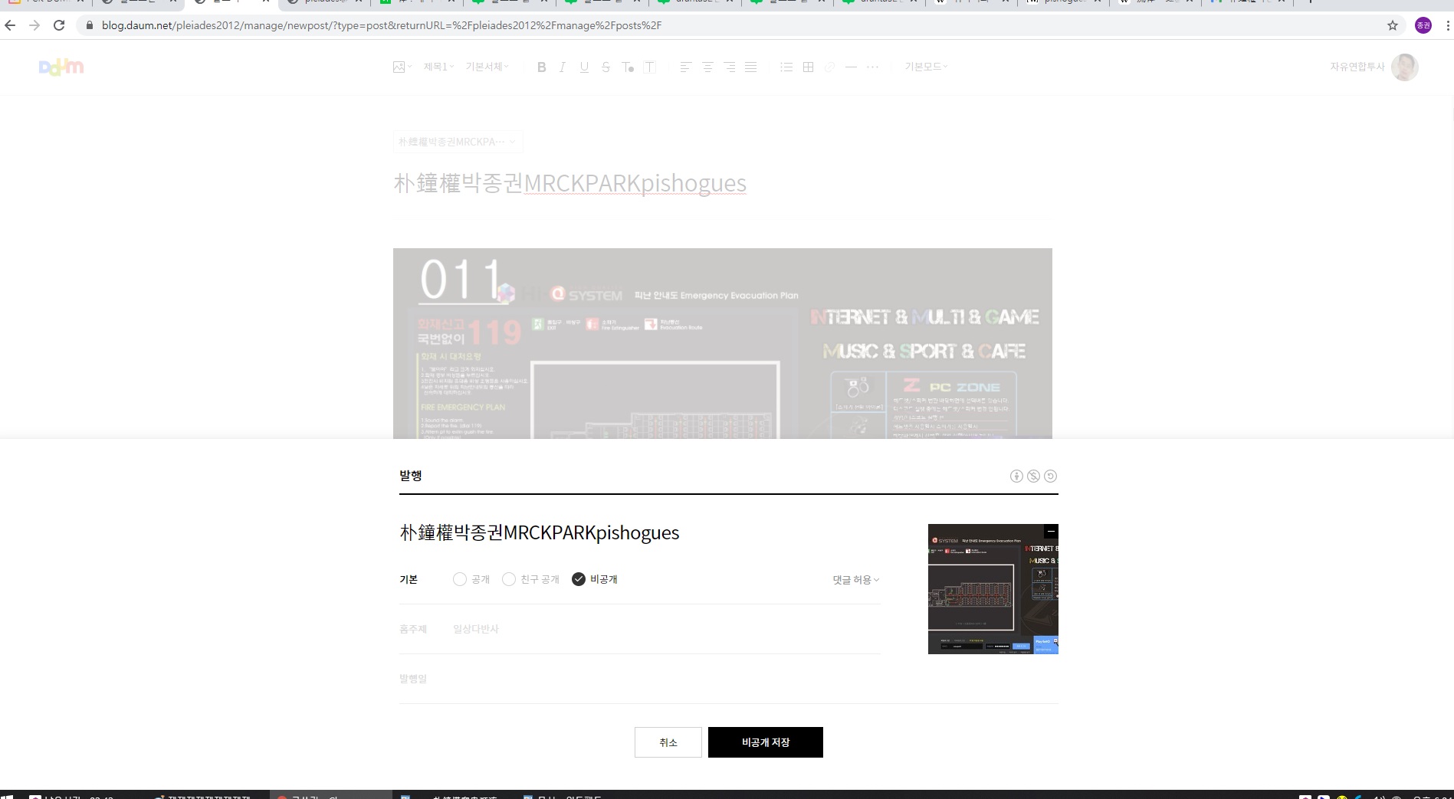The image size is (1454, 799).
Task: Select the 비공개 visibility option
Action: coord(595,579)
